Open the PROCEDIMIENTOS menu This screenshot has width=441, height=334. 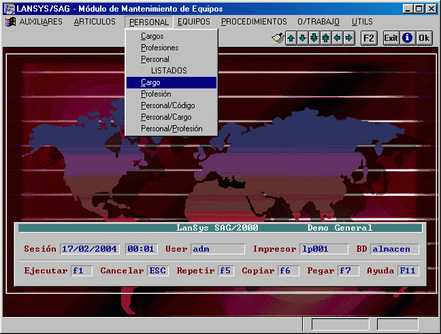[254, 22]
